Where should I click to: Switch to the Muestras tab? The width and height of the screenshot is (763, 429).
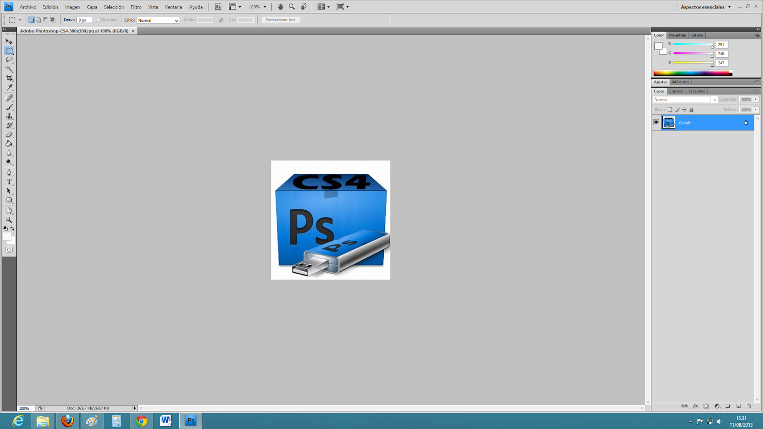[677, 35]
